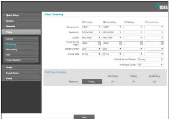Open Primary Bitrate Control dropdown
Screen dimensions: 169x119
tap(91, 49)
